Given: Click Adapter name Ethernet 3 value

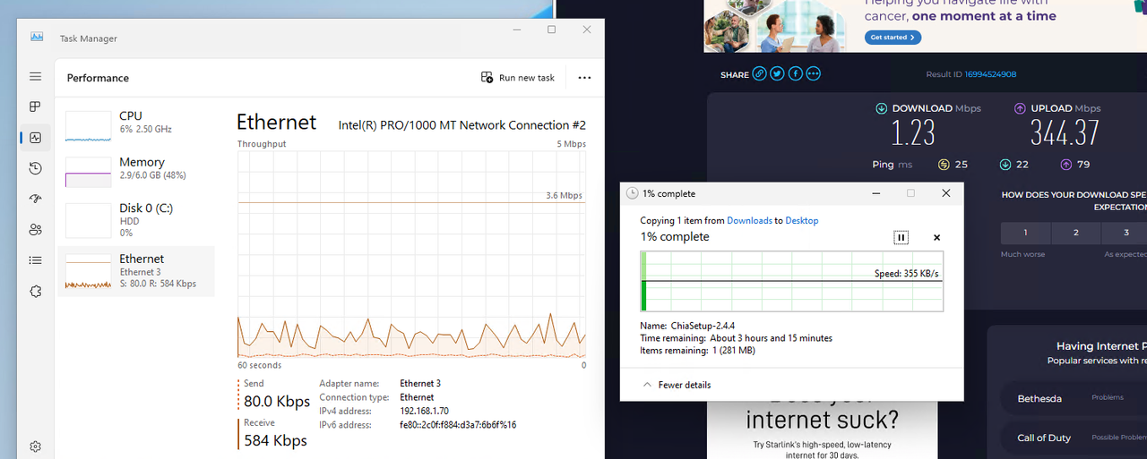Looking at the screenshot, I should tap(420, 384).
